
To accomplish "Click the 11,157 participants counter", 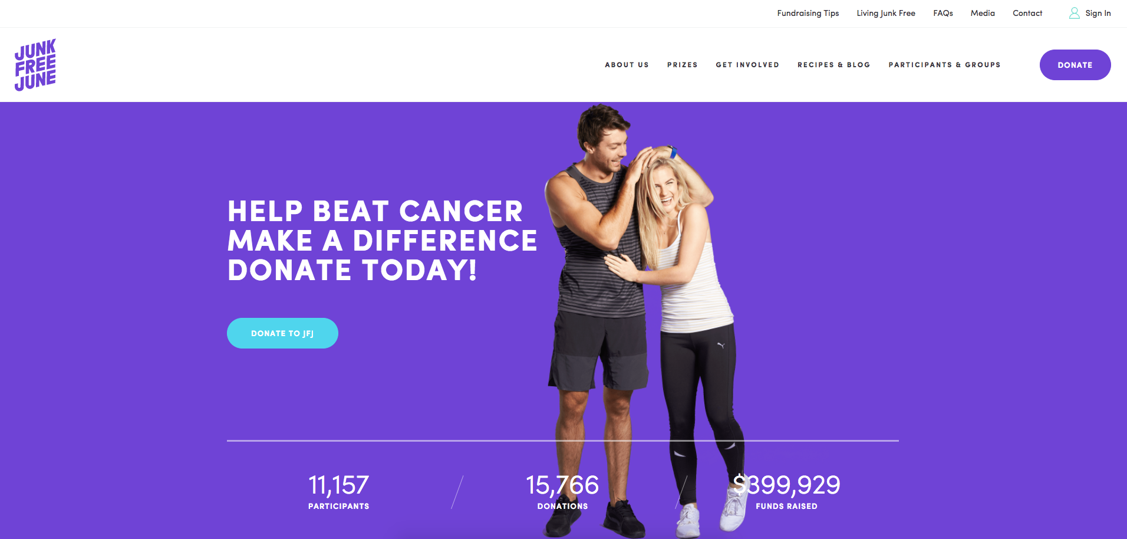I will point(339,491).
